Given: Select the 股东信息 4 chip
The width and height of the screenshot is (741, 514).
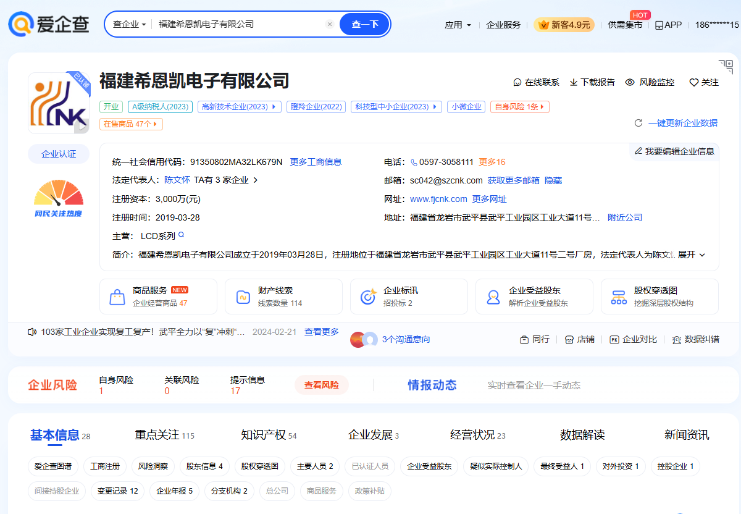Looking at the screenshot, I should coord(204,466).
